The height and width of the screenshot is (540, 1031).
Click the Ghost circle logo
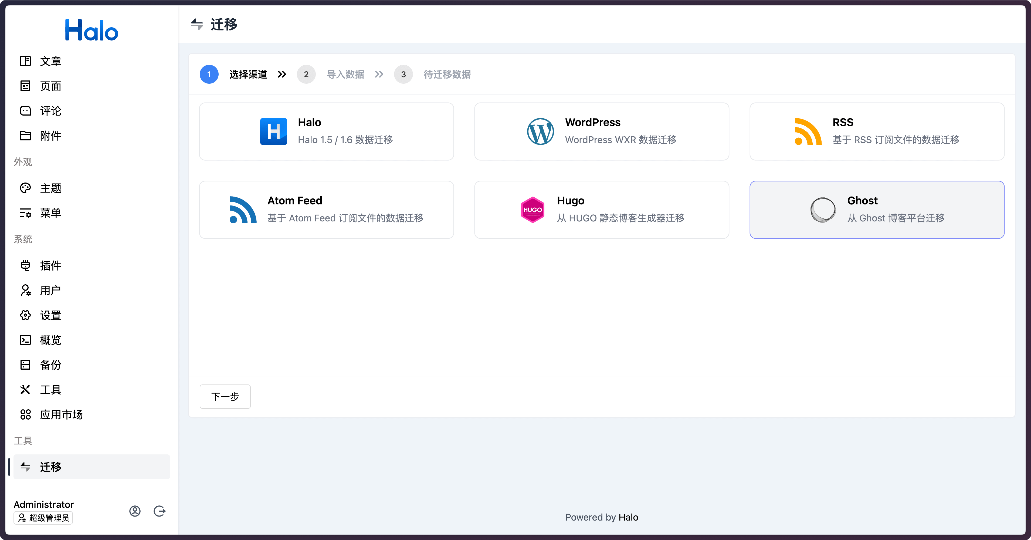823,210
